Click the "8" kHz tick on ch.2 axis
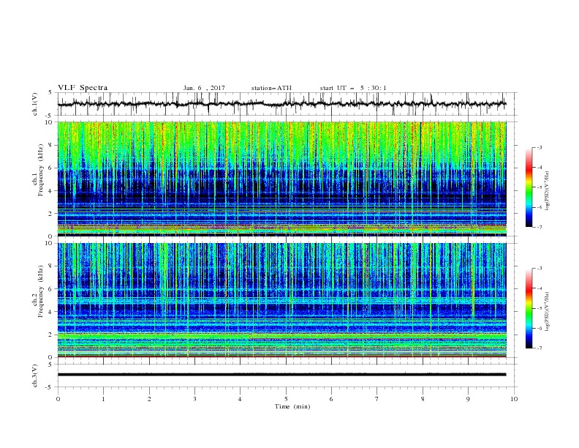This screenshot has height=448, width=579. pyautogui.click(x=51, y=266)
